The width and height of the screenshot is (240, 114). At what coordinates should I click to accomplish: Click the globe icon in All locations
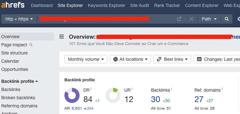click(x=116, y=59)
